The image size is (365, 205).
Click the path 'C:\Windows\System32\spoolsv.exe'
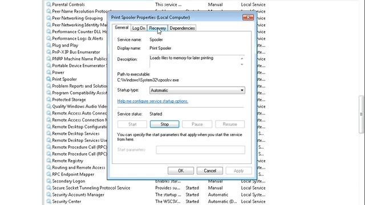[x=148, y=80]
